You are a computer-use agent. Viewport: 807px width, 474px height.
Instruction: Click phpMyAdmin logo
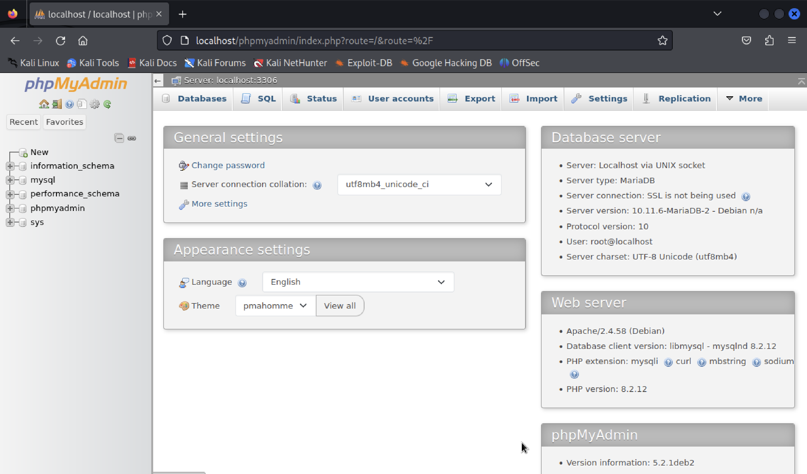pyautogui.click(x=76, y=84)
